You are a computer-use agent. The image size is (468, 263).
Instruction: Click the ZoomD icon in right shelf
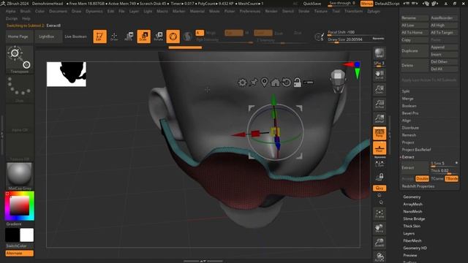point(380,243)
